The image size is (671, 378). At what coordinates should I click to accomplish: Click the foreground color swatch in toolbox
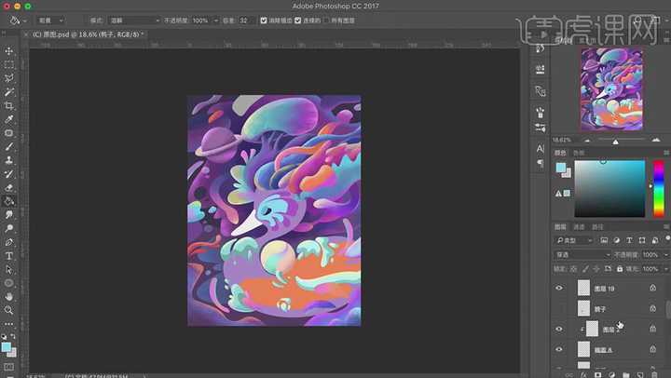click(6, 346)
